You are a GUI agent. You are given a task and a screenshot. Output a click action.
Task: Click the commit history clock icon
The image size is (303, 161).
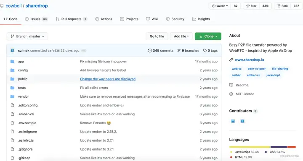pos(150,50)
